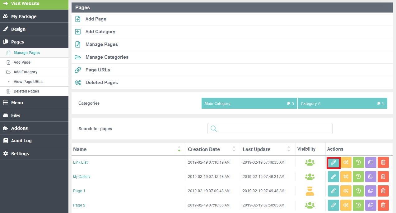Screen dimensions: 396x213
Task: Click Deleted Pages in Pages panel
Action: pos(232,83)
